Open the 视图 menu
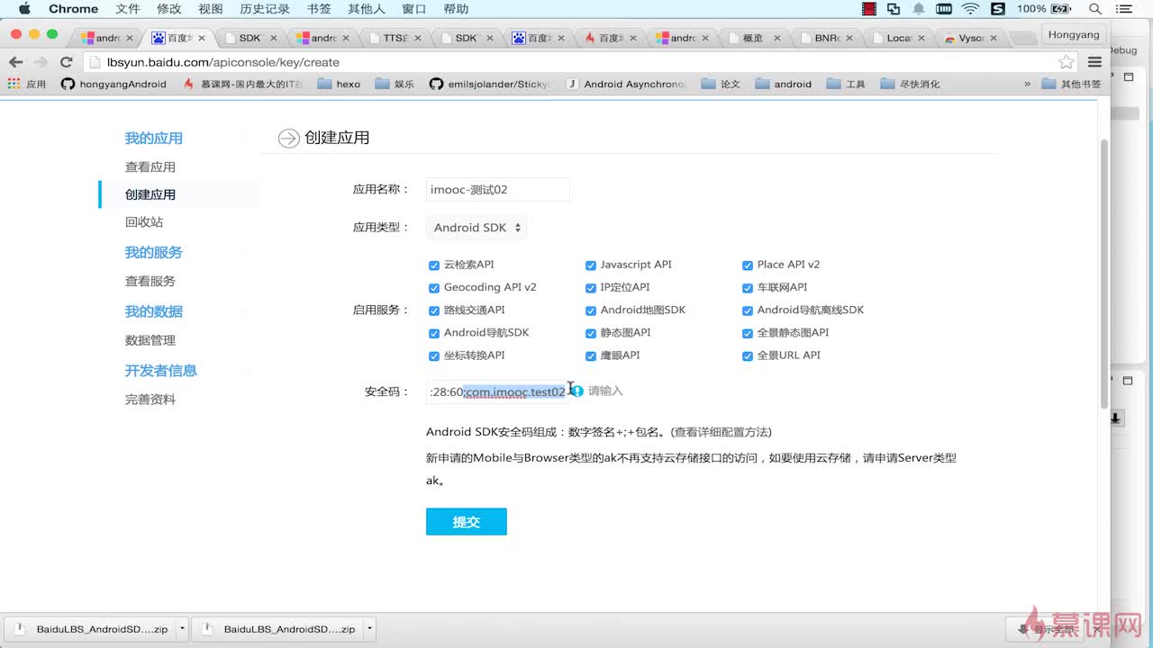Viewport: 1153px width, 648px height. [x=211, y=9]
